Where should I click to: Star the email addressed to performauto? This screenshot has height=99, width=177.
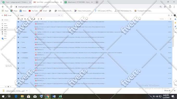pos(20,37)
